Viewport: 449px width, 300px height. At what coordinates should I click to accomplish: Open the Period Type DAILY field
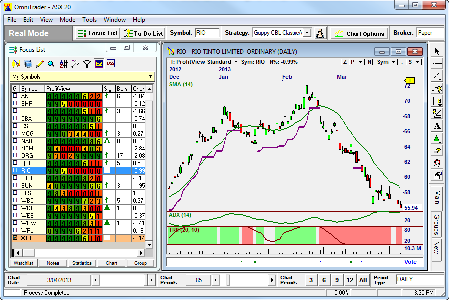(x=420, y=279)
